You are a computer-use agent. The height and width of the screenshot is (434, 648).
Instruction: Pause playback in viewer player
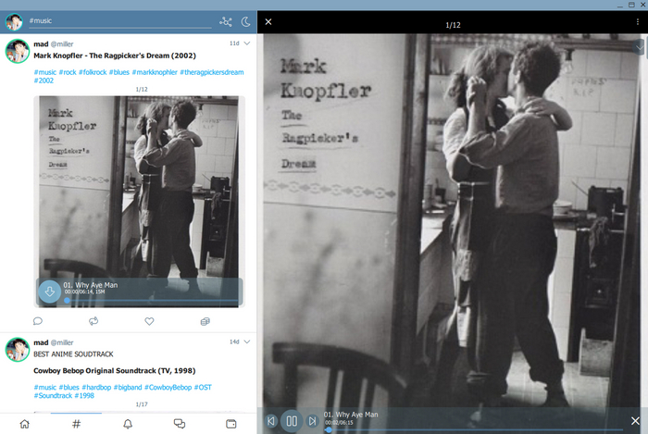coord(292,421)
